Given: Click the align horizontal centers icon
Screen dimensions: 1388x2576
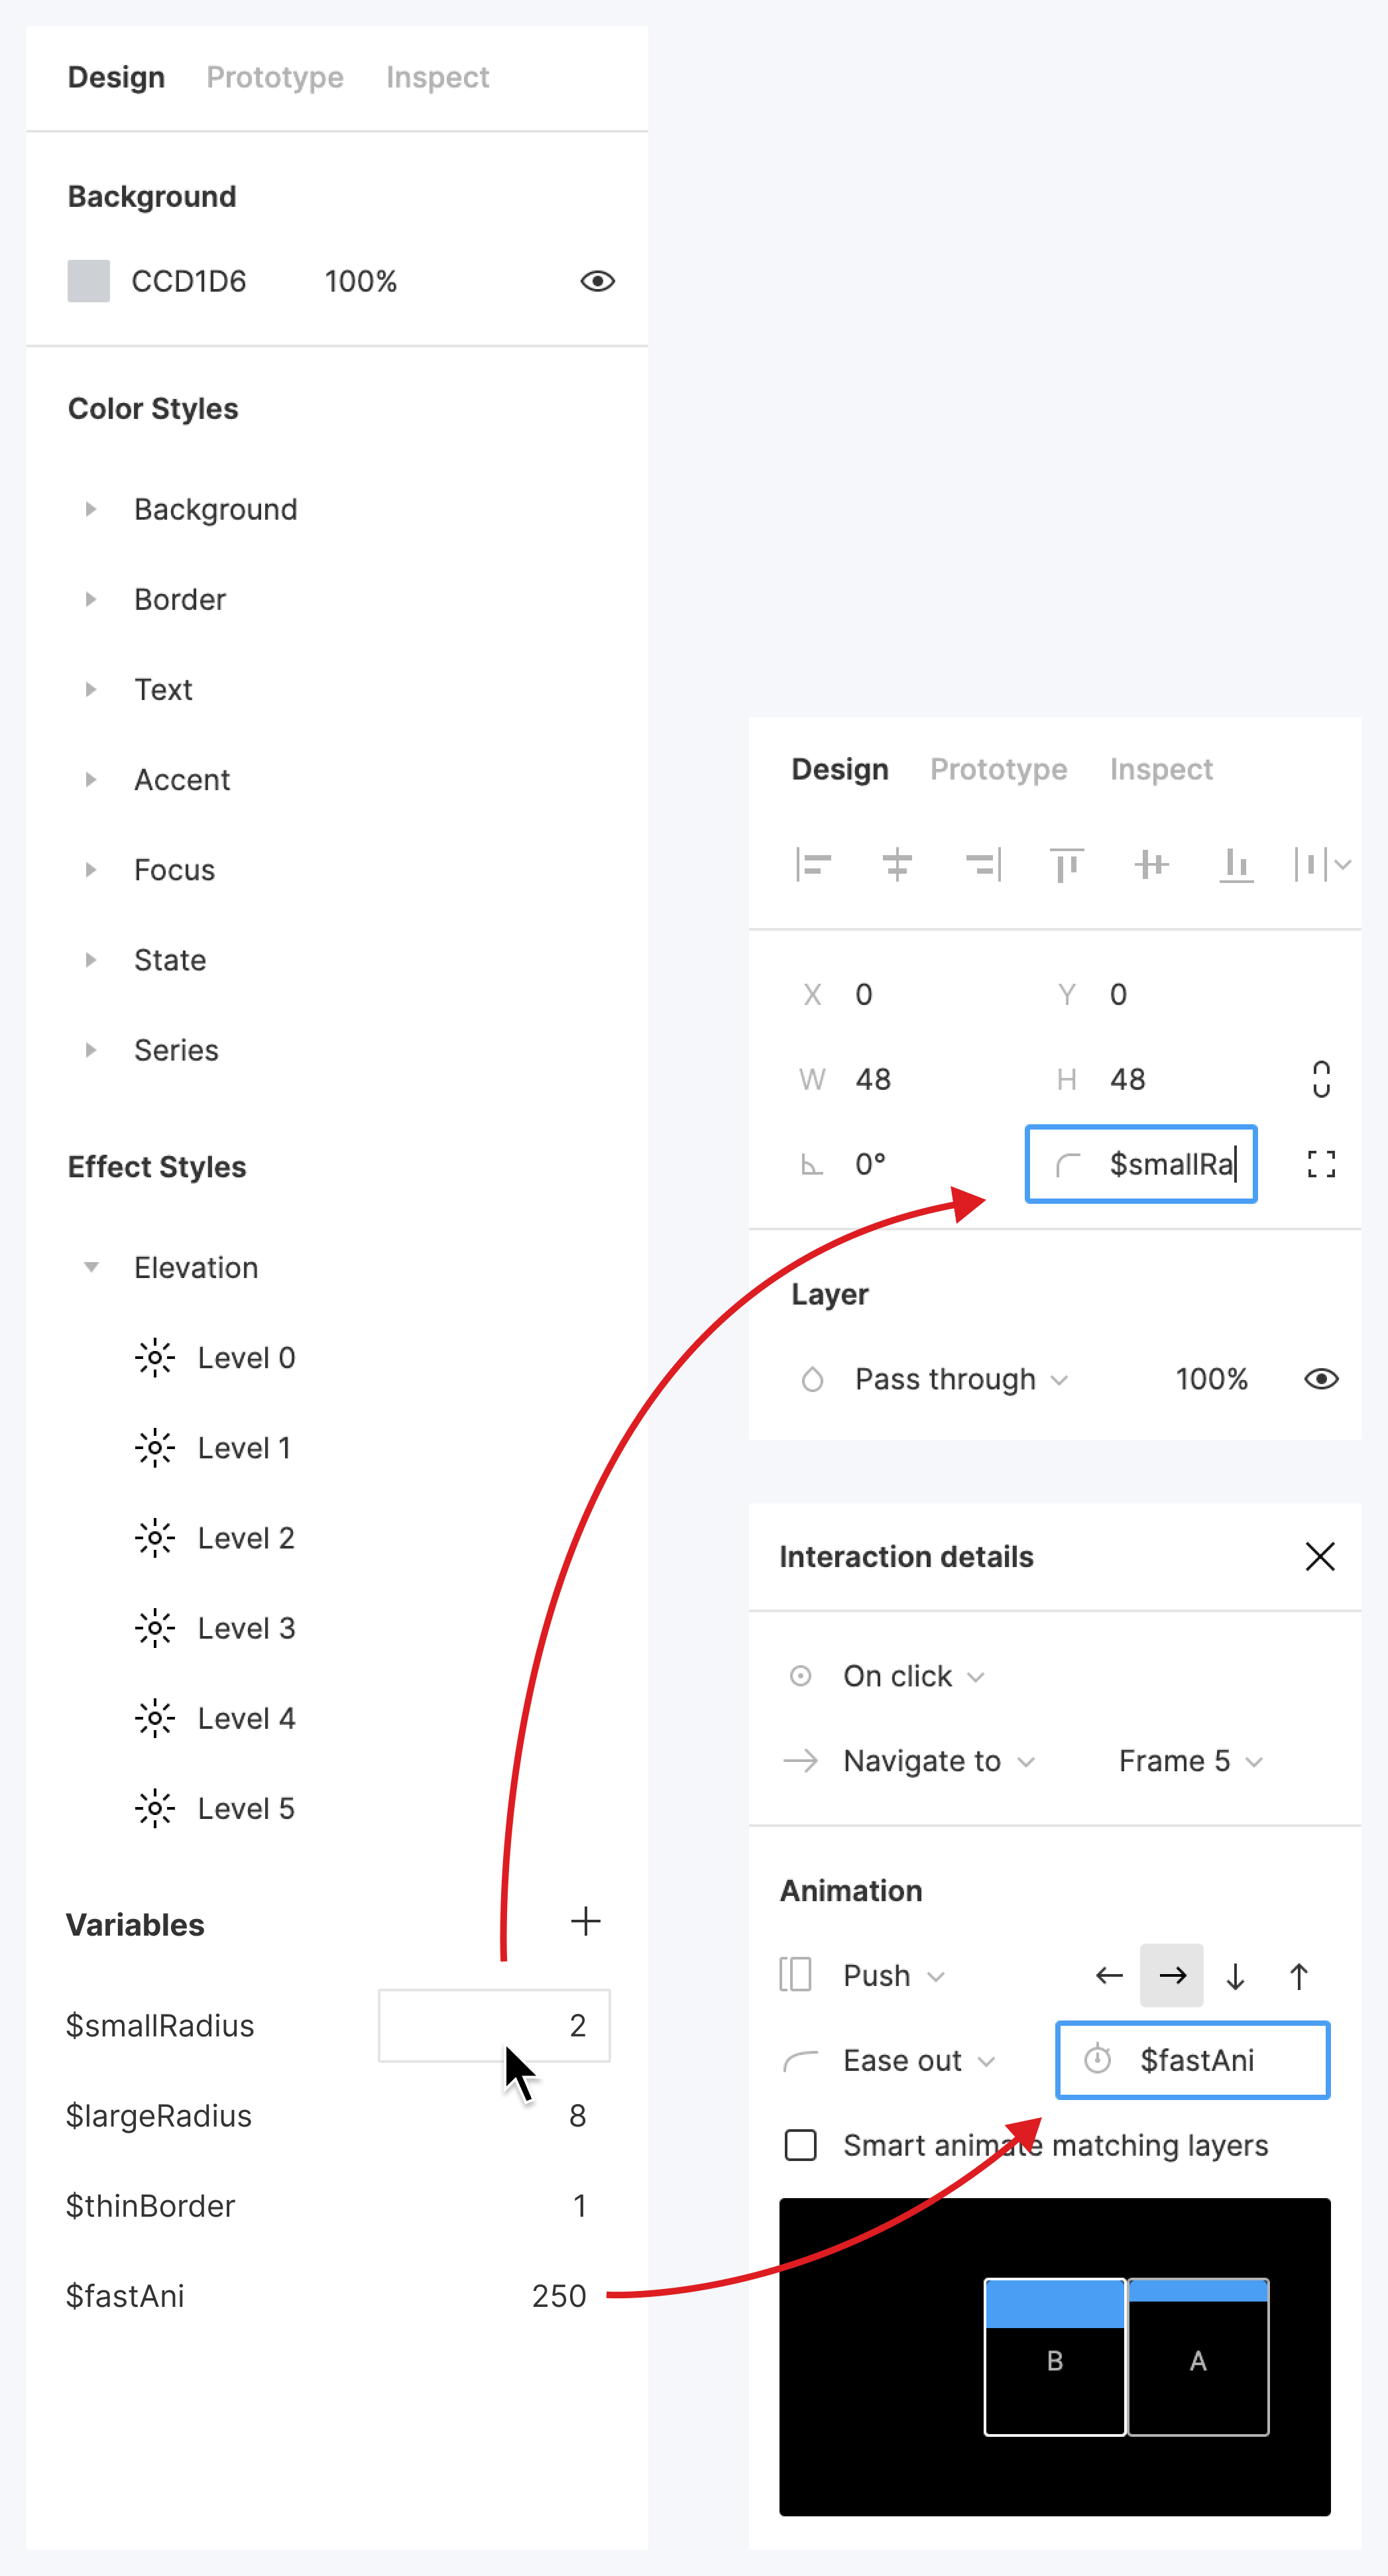Looking at the screenshot, I should [897, 864].
